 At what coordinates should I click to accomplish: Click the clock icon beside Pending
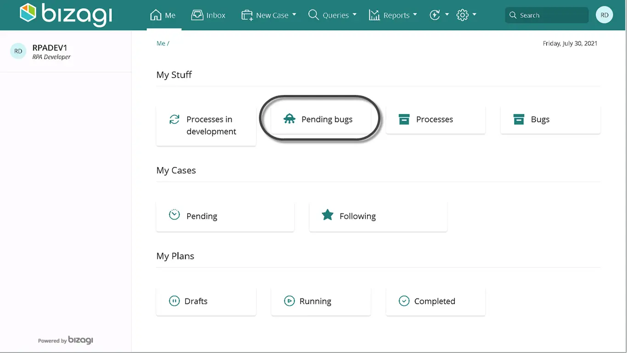pos(174,215)
